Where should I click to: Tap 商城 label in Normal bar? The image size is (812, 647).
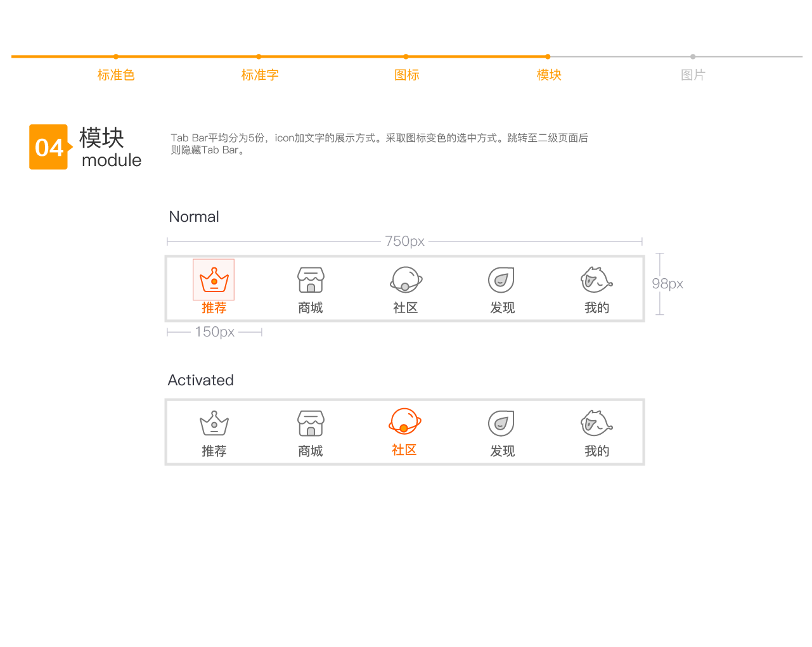[311, 308]
